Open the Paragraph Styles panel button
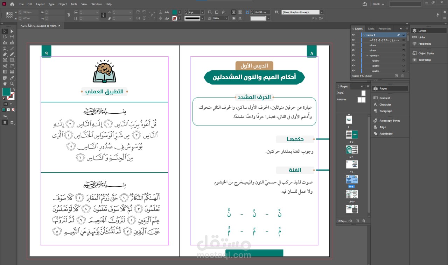The image size is (448, 265). pyautogui.click(x=389, y=121)
